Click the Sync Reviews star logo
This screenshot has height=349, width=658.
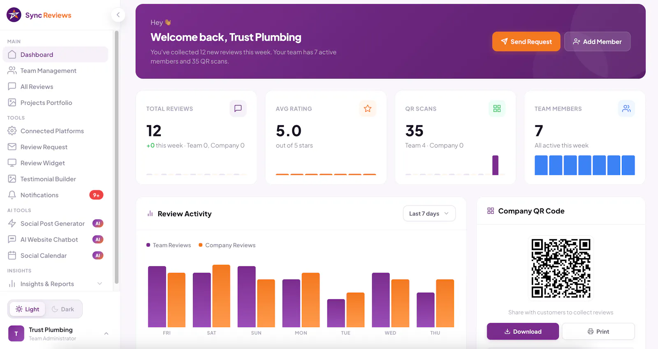[14, 15]
